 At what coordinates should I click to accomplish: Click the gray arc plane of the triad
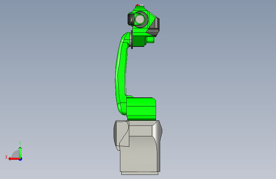pyautogui.click(x=15, y=154)
